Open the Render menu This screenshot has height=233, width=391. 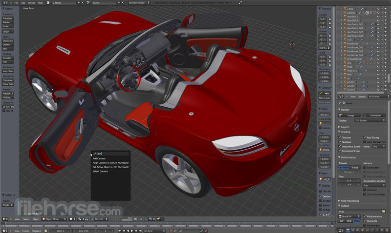point(31,2)
